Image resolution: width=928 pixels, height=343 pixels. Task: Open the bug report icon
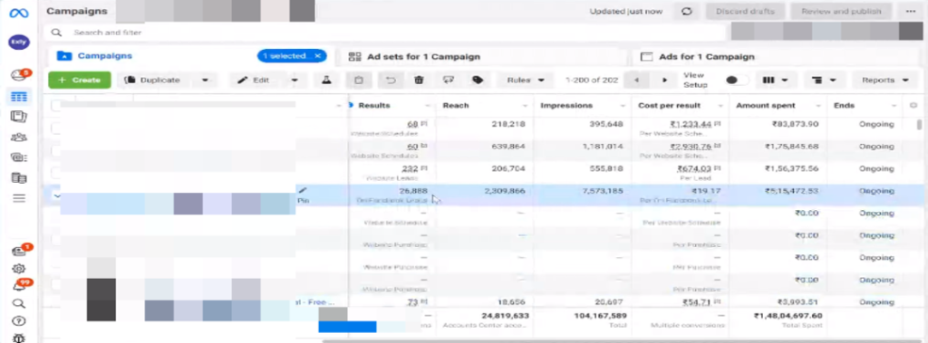pyautogui.click(x=19, y=338)
